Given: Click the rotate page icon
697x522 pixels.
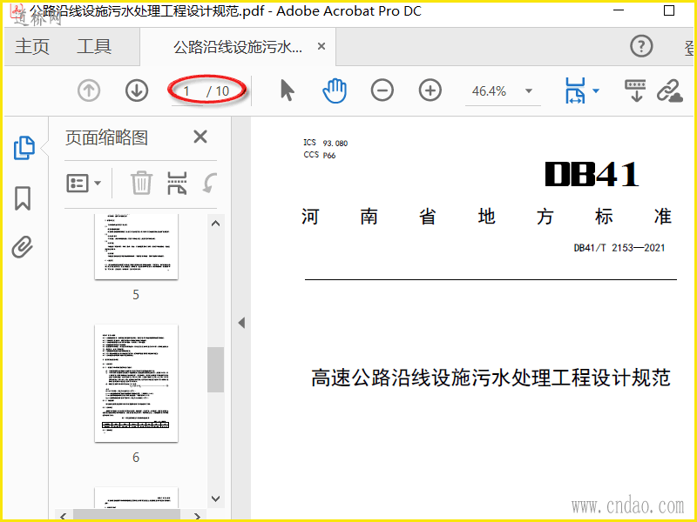Looking at the screenshot, I should pos(209,183).
